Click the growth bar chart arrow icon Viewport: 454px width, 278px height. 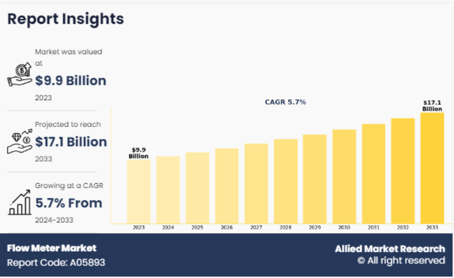(20, 202)
